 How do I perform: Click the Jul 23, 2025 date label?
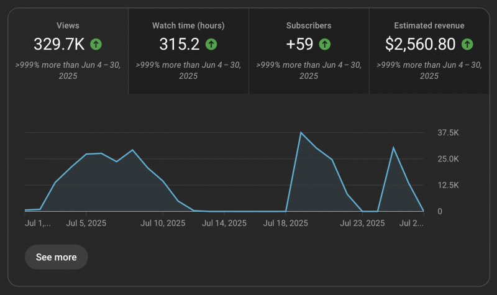362,222
